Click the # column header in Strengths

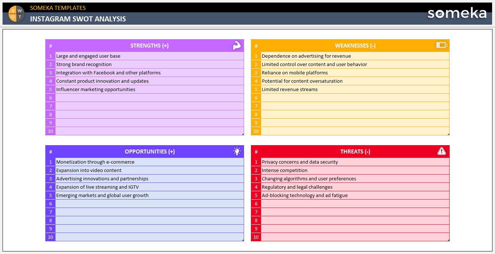click(50, 46)
